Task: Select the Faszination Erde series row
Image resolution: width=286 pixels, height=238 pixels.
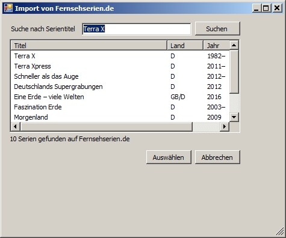Action: pyautogui.click(x=120, y=107)
